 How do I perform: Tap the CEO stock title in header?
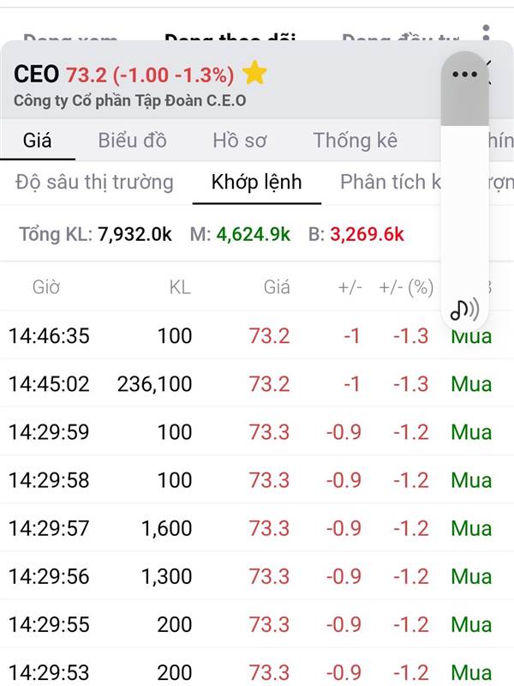pos(36,74)
